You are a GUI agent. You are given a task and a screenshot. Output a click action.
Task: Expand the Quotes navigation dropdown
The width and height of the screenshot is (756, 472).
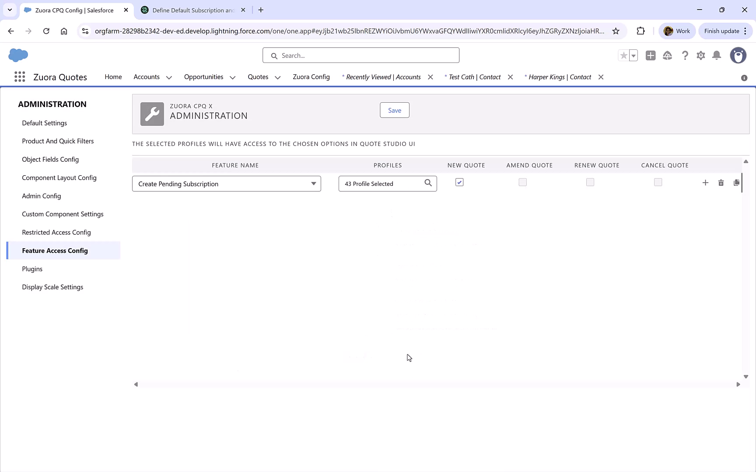point(277,77)
